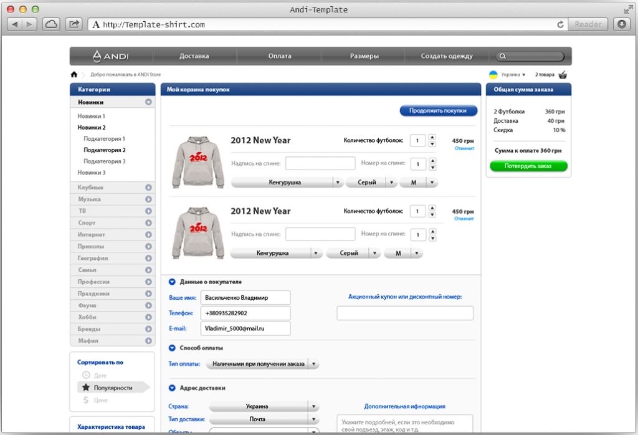638x435 pixels.
Task: Open the iCloud tabs cloud icon
Action: tap(51, 24)
